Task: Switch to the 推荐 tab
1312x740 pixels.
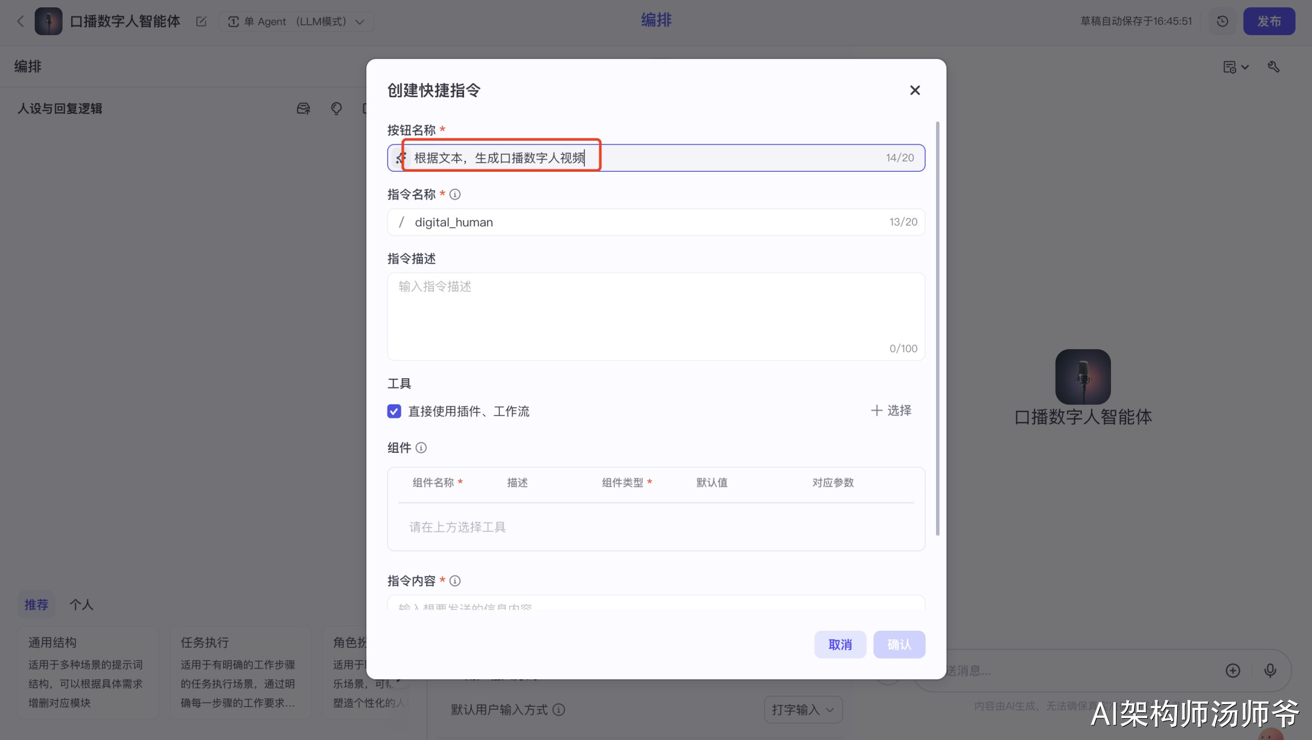Action: (x=36, y=605)
